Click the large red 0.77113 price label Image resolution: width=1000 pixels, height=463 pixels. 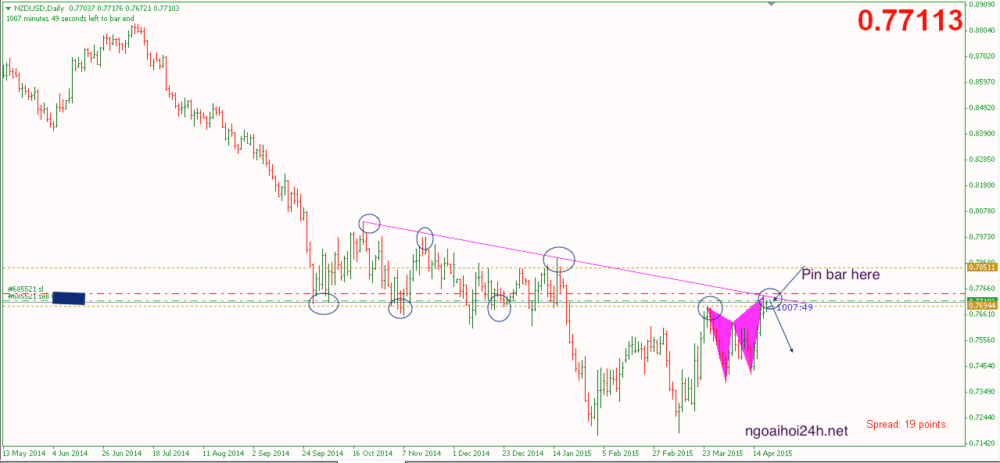[909, 21]
